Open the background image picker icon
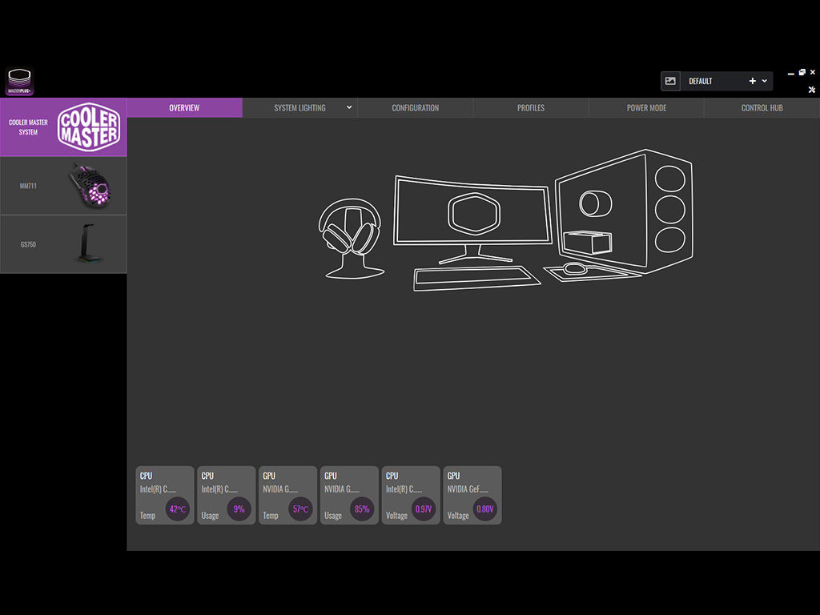This screenshot has width=820, height=615. click(671, 80)
